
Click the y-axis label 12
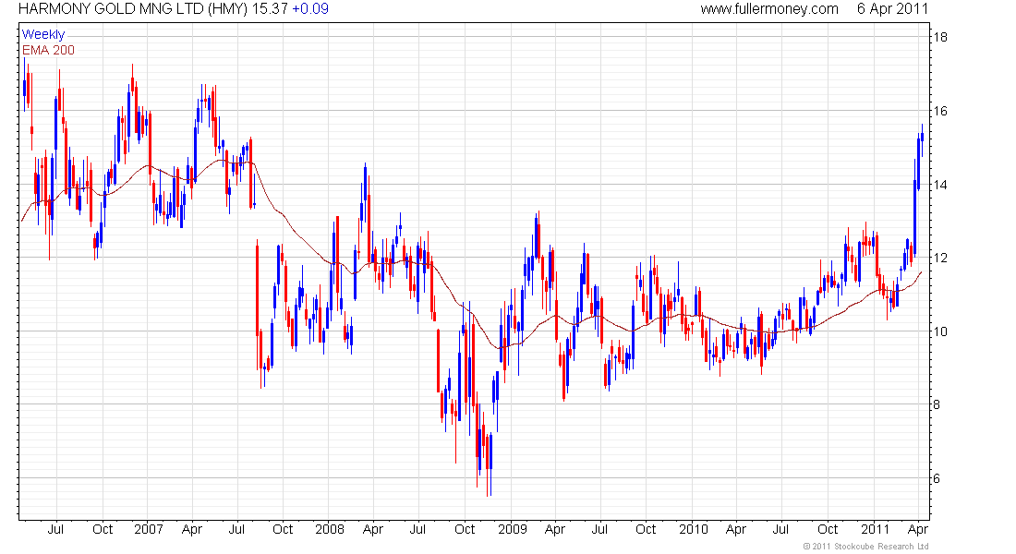pos(939,258)
